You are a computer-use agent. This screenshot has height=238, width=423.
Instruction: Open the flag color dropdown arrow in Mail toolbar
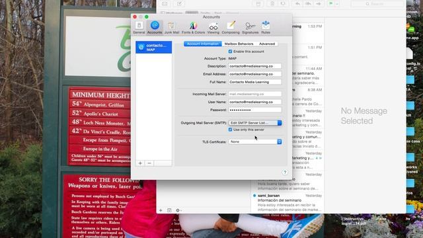click(x=337, y=4)
